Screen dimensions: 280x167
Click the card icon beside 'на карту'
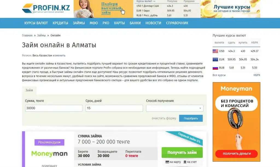167,162
